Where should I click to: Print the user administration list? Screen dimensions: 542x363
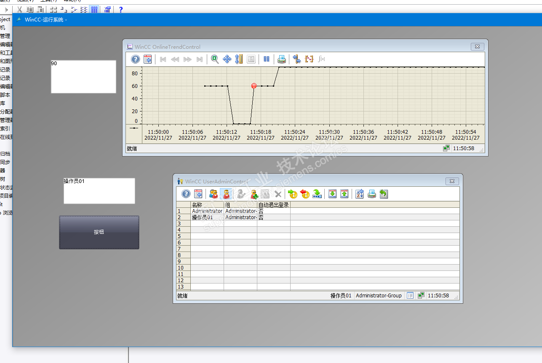coord(371,194)
